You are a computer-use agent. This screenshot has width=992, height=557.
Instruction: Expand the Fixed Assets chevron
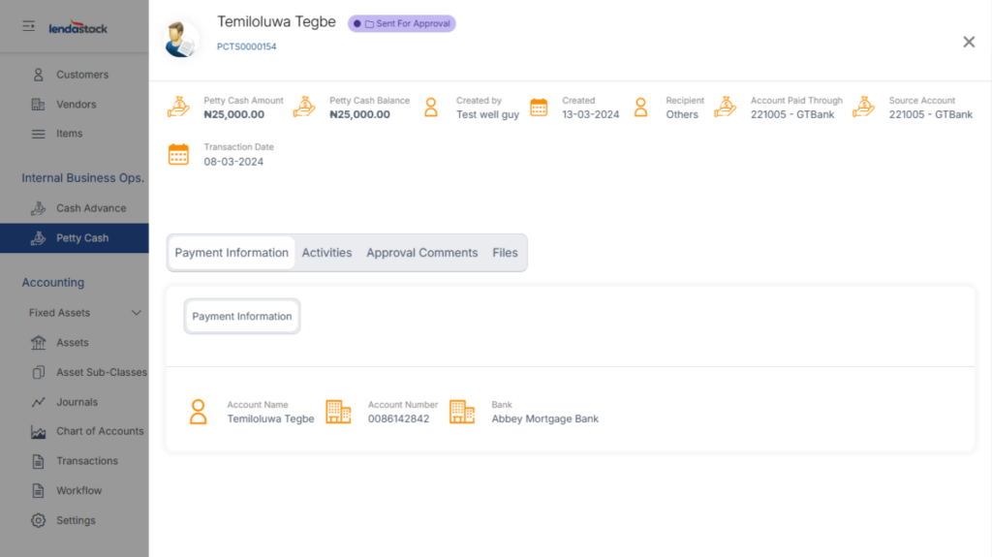pyautogui.click(x=136, y=313)
